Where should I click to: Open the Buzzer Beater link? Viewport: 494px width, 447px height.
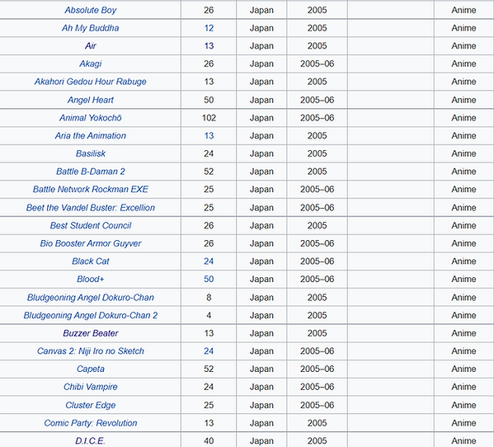91,333
